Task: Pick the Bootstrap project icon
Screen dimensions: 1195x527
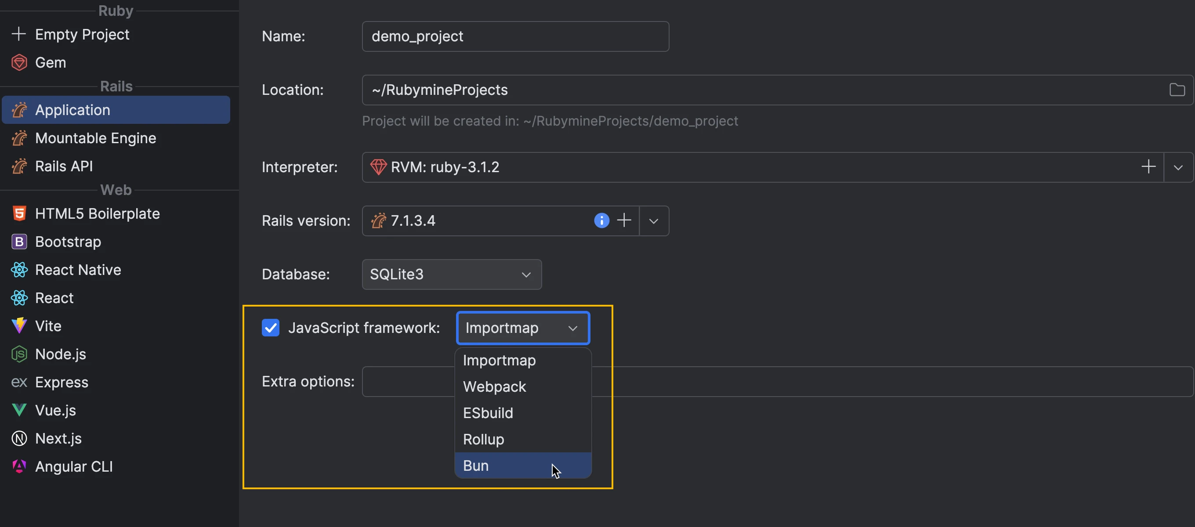Action: tap(19, 242)
